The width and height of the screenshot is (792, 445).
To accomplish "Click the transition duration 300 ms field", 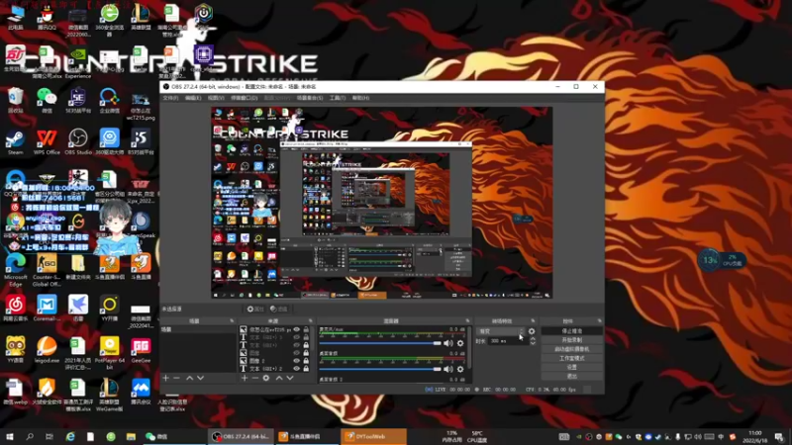I will click(507, 341).
